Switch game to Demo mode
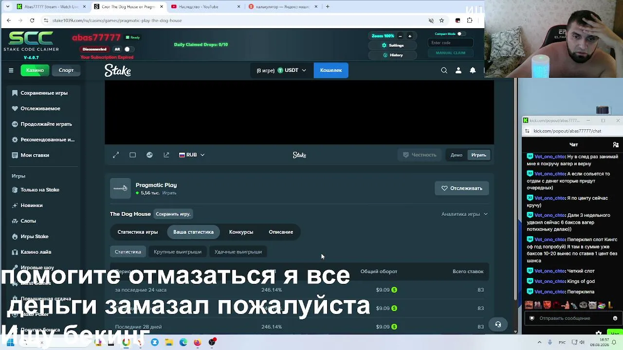 [456, 155]
